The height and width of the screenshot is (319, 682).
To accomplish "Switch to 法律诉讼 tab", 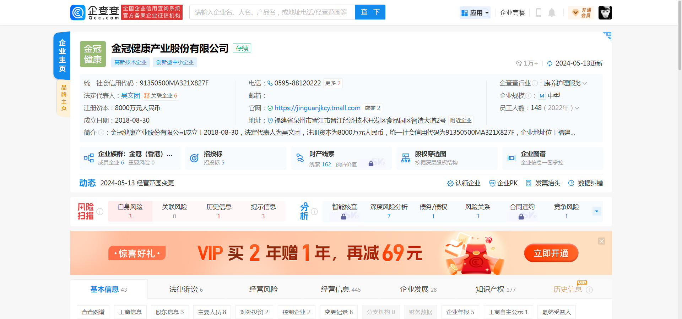I will pos(186,289).
